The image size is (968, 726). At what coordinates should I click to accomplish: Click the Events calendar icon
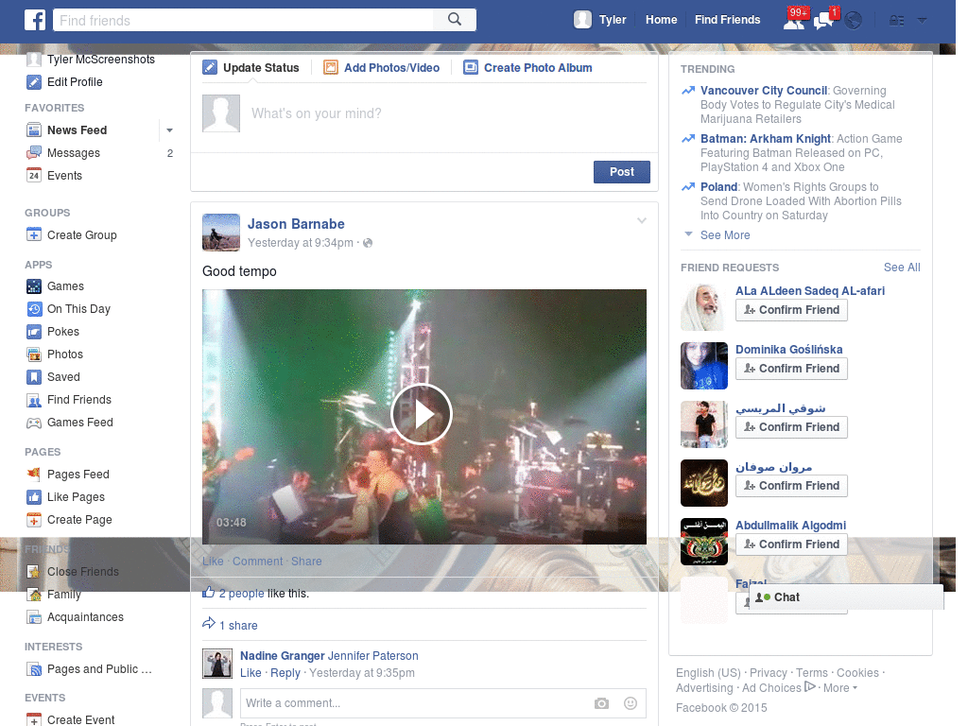[34, 176]
